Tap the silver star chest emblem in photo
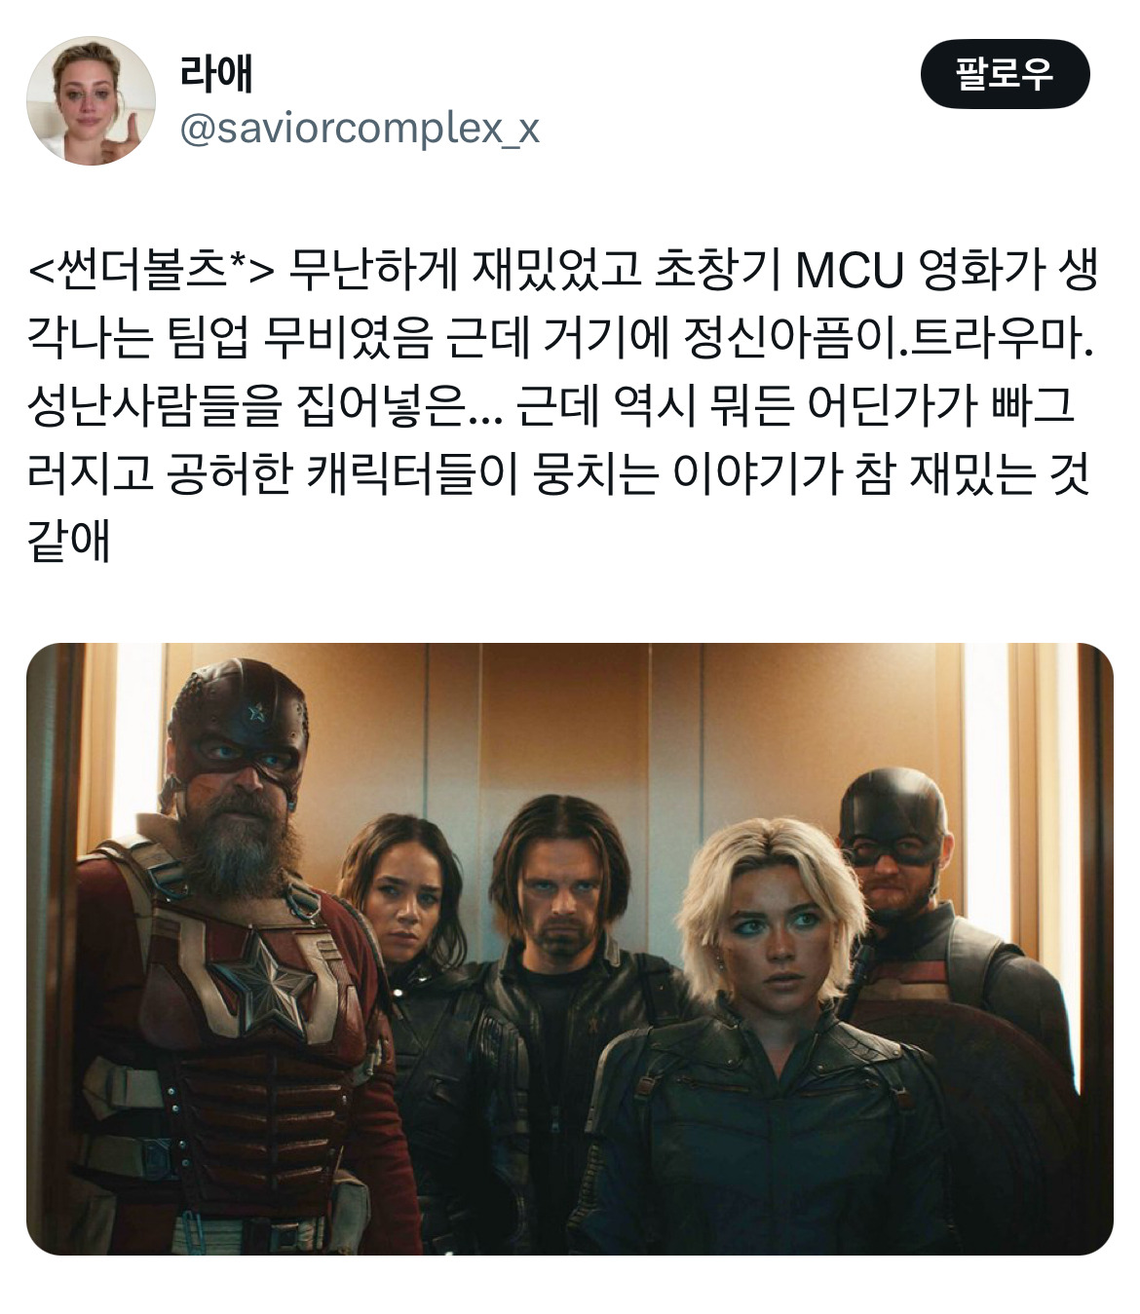 (x=266, y=982)
